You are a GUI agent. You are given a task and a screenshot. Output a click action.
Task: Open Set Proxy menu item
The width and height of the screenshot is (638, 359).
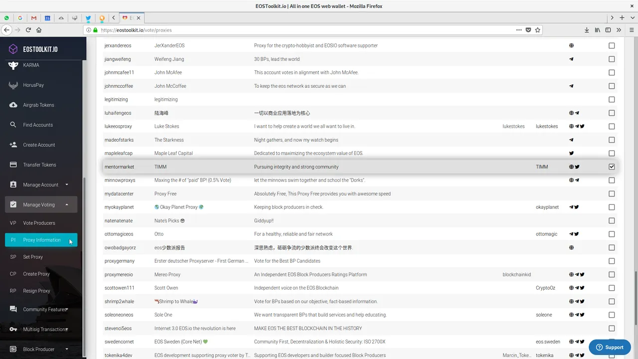tap(41, 257)
